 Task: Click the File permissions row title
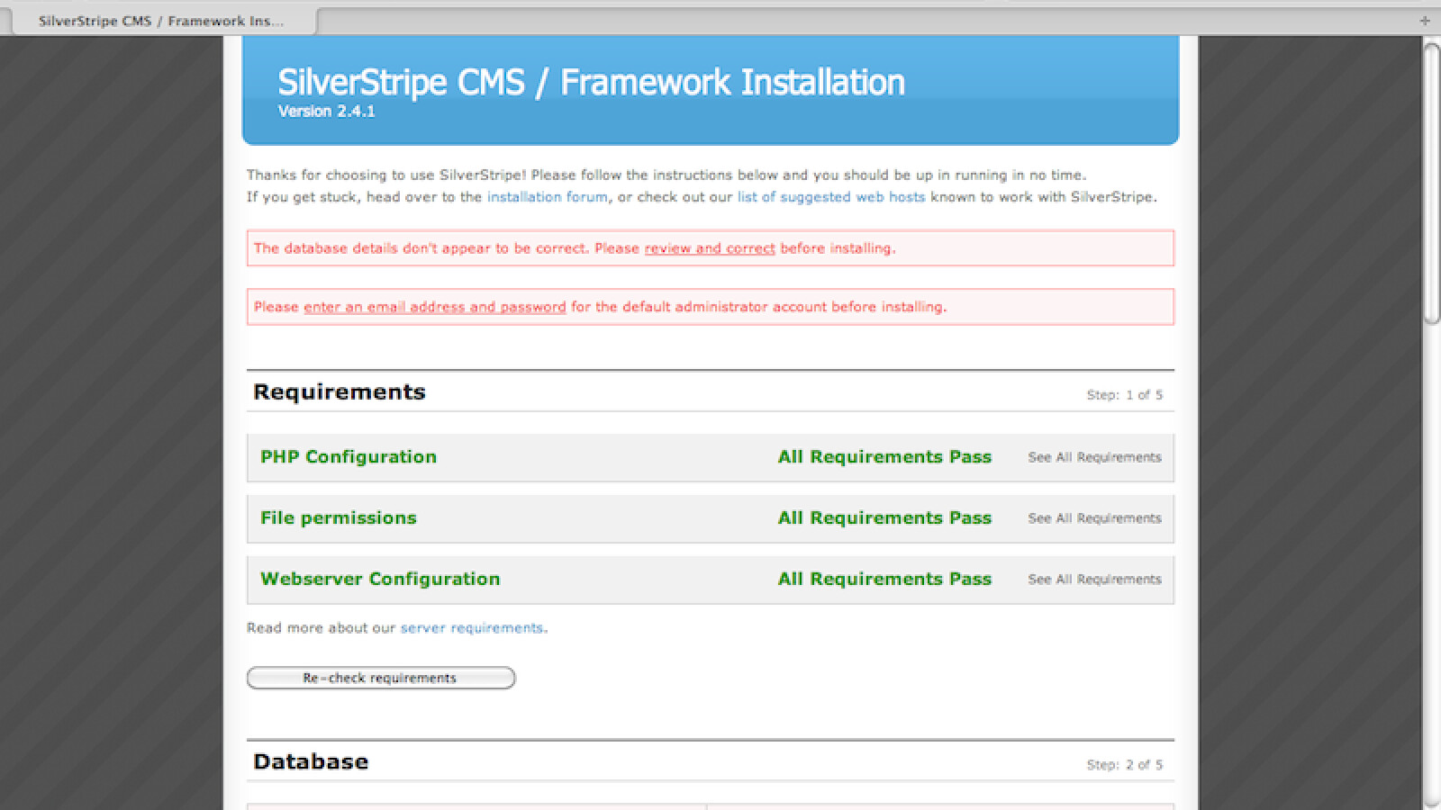tap(338, 518)
